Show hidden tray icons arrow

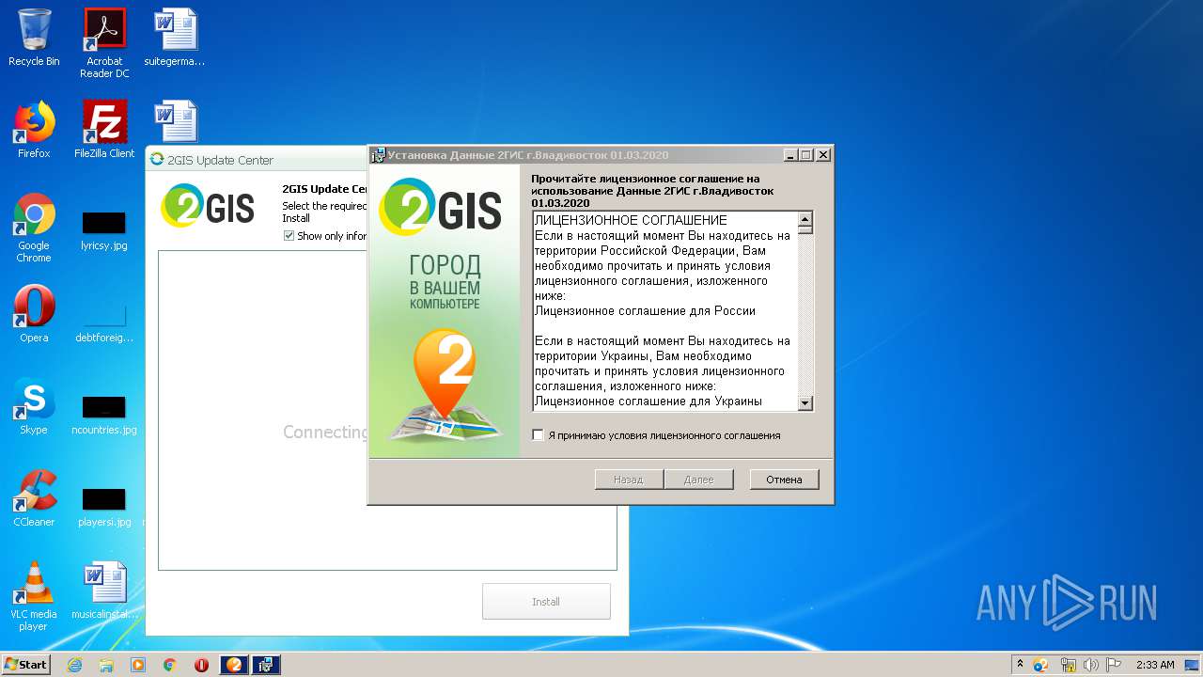coord(1021,665)
